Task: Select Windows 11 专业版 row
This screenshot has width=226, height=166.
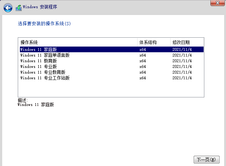Action: coord(112,66)
